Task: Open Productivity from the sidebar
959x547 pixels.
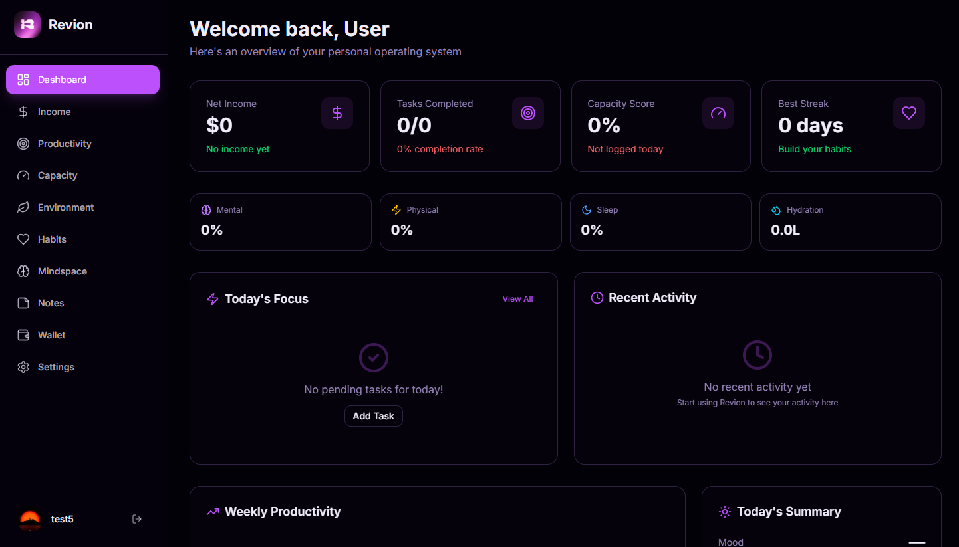Action: pyautogui.click(x=65, y=143)
